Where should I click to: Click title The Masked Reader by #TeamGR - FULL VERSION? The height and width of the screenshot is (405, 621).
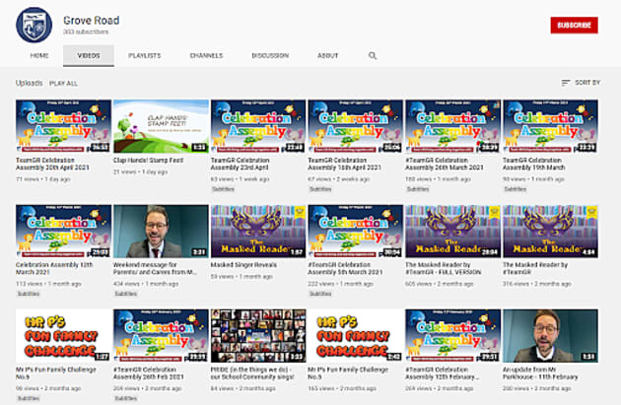444,268
